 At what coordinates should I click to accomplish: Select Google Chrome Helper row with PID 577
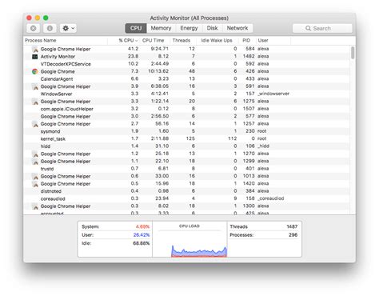(186, 116)
